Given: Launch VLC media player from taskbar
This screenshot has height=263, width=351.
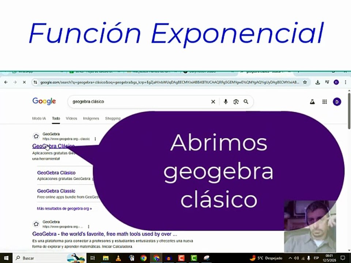Looking at the screenshot, I should [x=118, y=258].
